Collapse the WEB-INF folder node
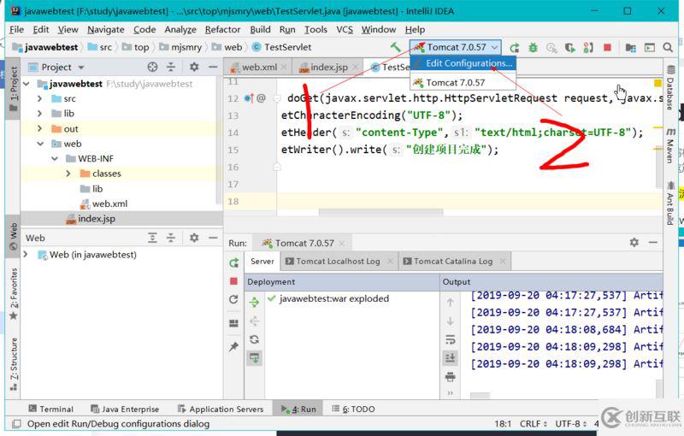 point(54,159)
